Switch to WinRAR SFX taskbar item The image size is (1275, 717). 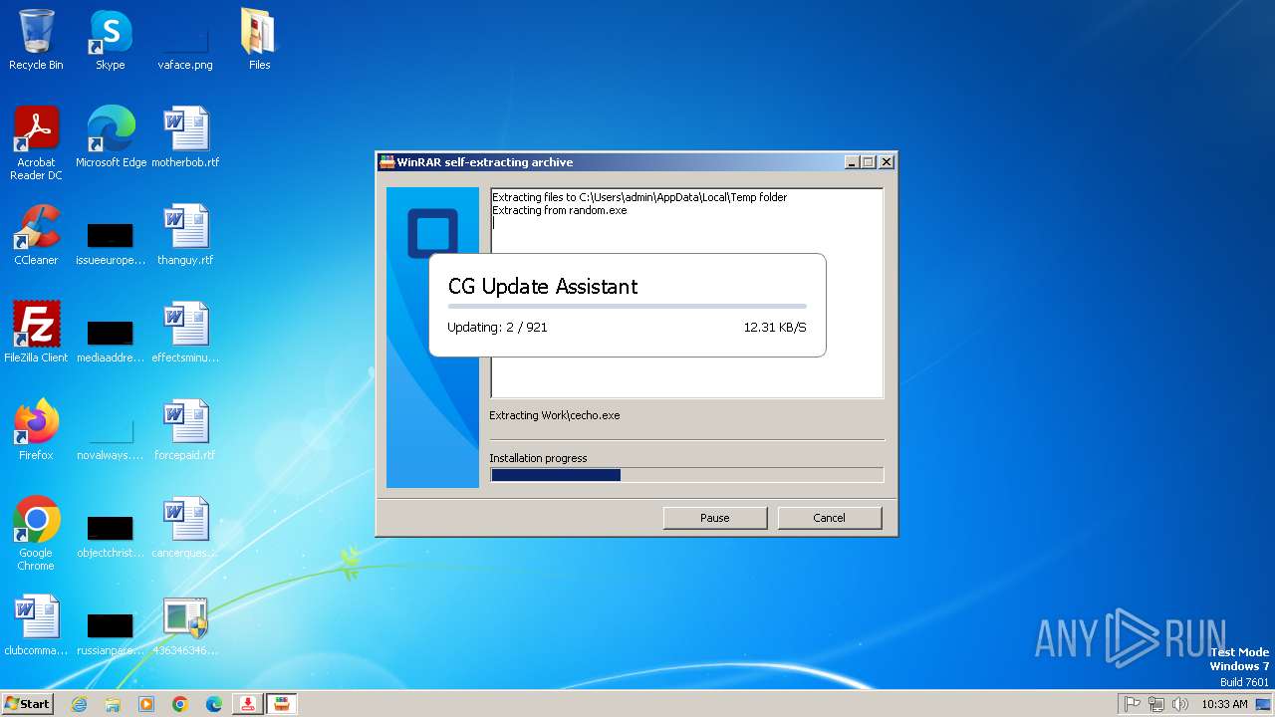[282, 704]
